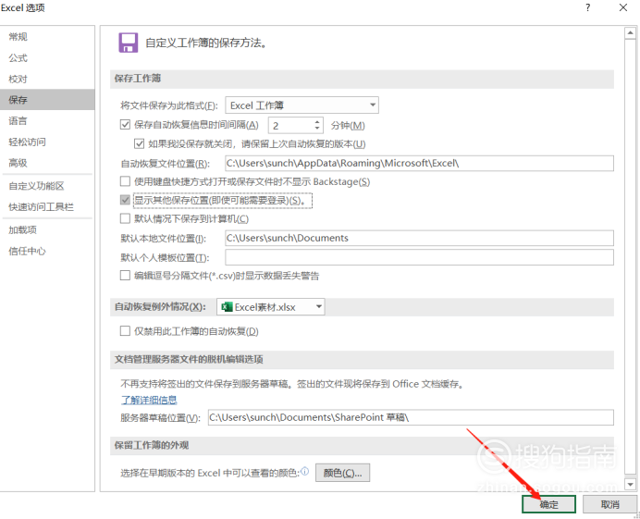Viewport: 640px width, 519px height.
Task: Toggle 保存自动恢复信息时间间隔 checkbox
Action: click(125, 125)
